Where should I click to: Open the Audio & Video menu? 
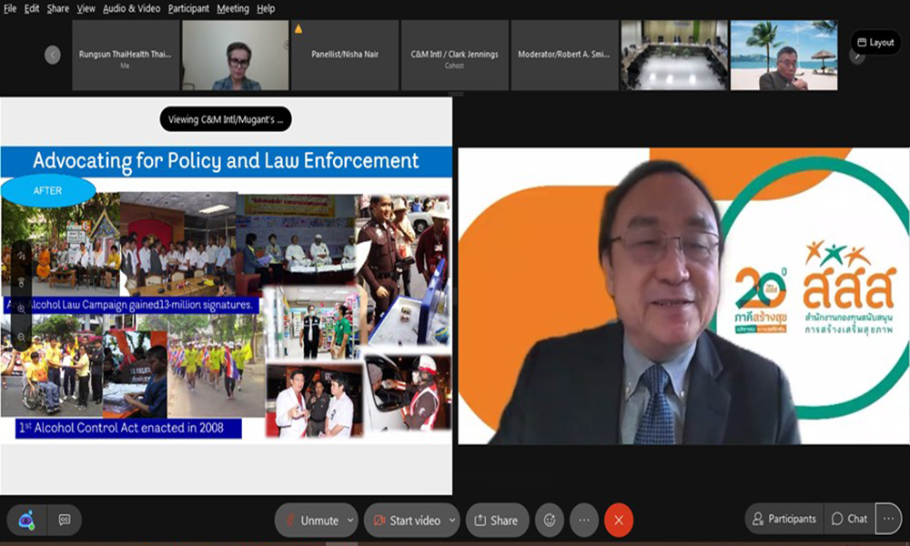131,8
